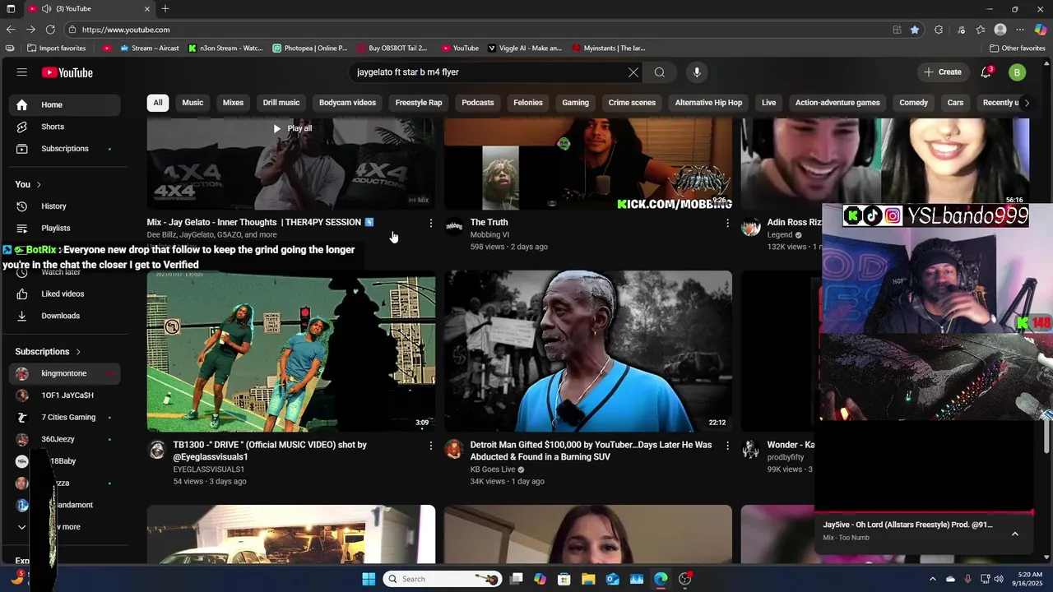Open Windows Start menu

pos(369,579)
